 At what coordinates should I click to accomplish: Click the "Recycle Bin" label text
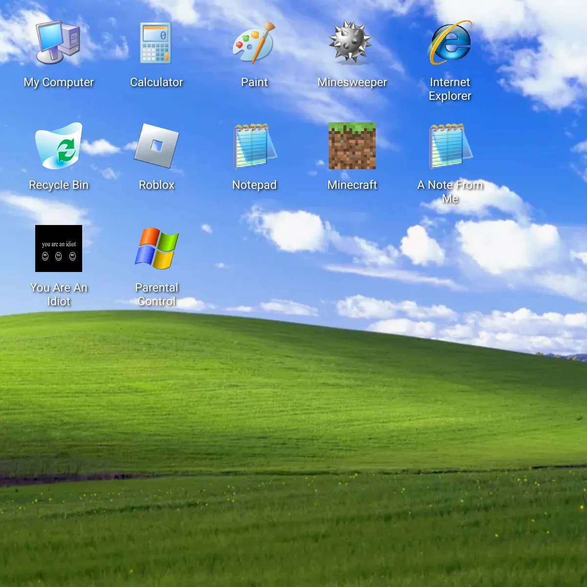pos(59,185)
